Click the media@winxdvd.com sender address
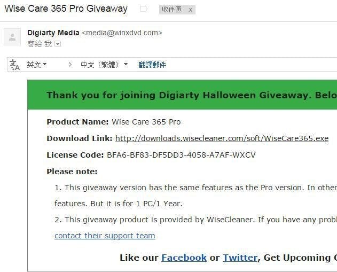This screenshot has height=272, width=337. [122, 33]
